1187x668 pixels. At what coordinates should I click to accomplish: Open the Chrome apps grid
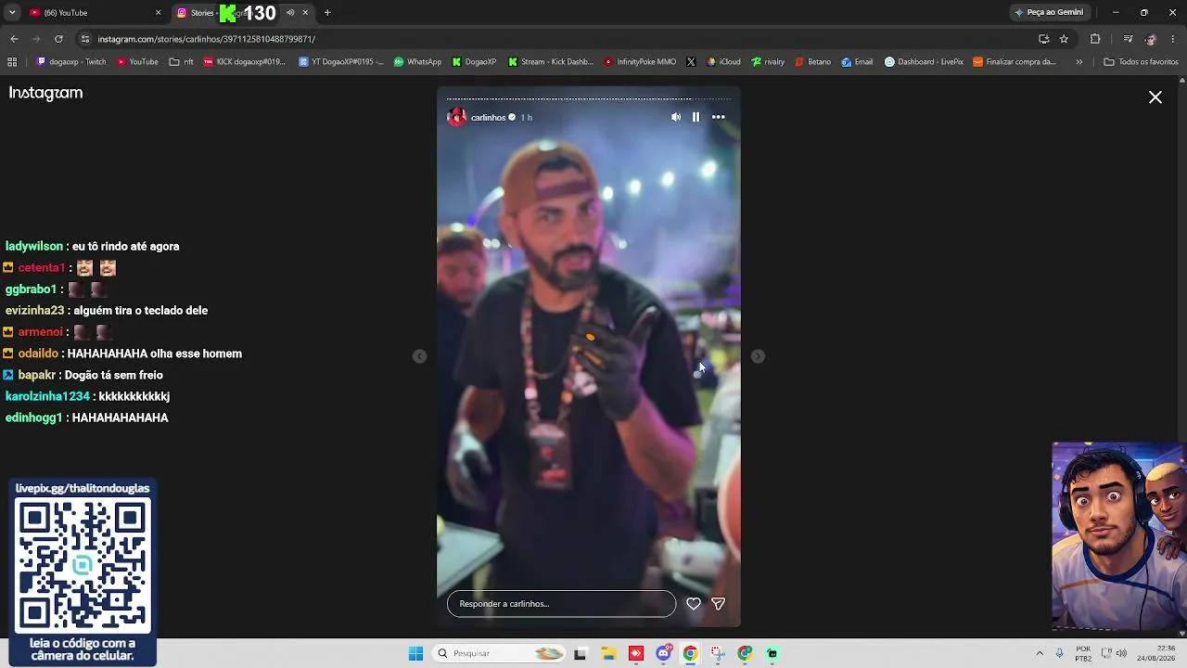(12, 62)
